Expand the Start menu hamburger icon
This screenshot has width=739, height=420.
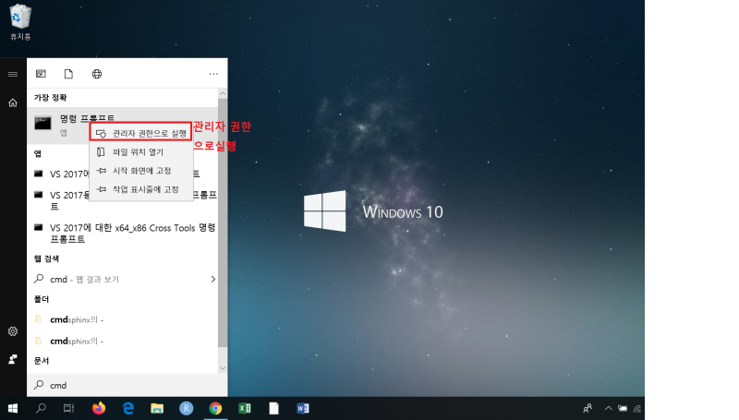tap(13, 74)
